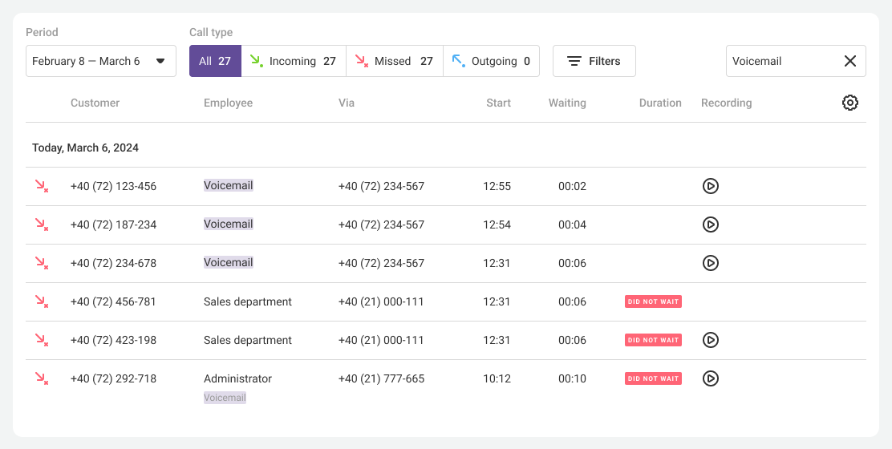Click the Waiting column header
Viewport: 892px width, 449px height.
pos(567,103)
